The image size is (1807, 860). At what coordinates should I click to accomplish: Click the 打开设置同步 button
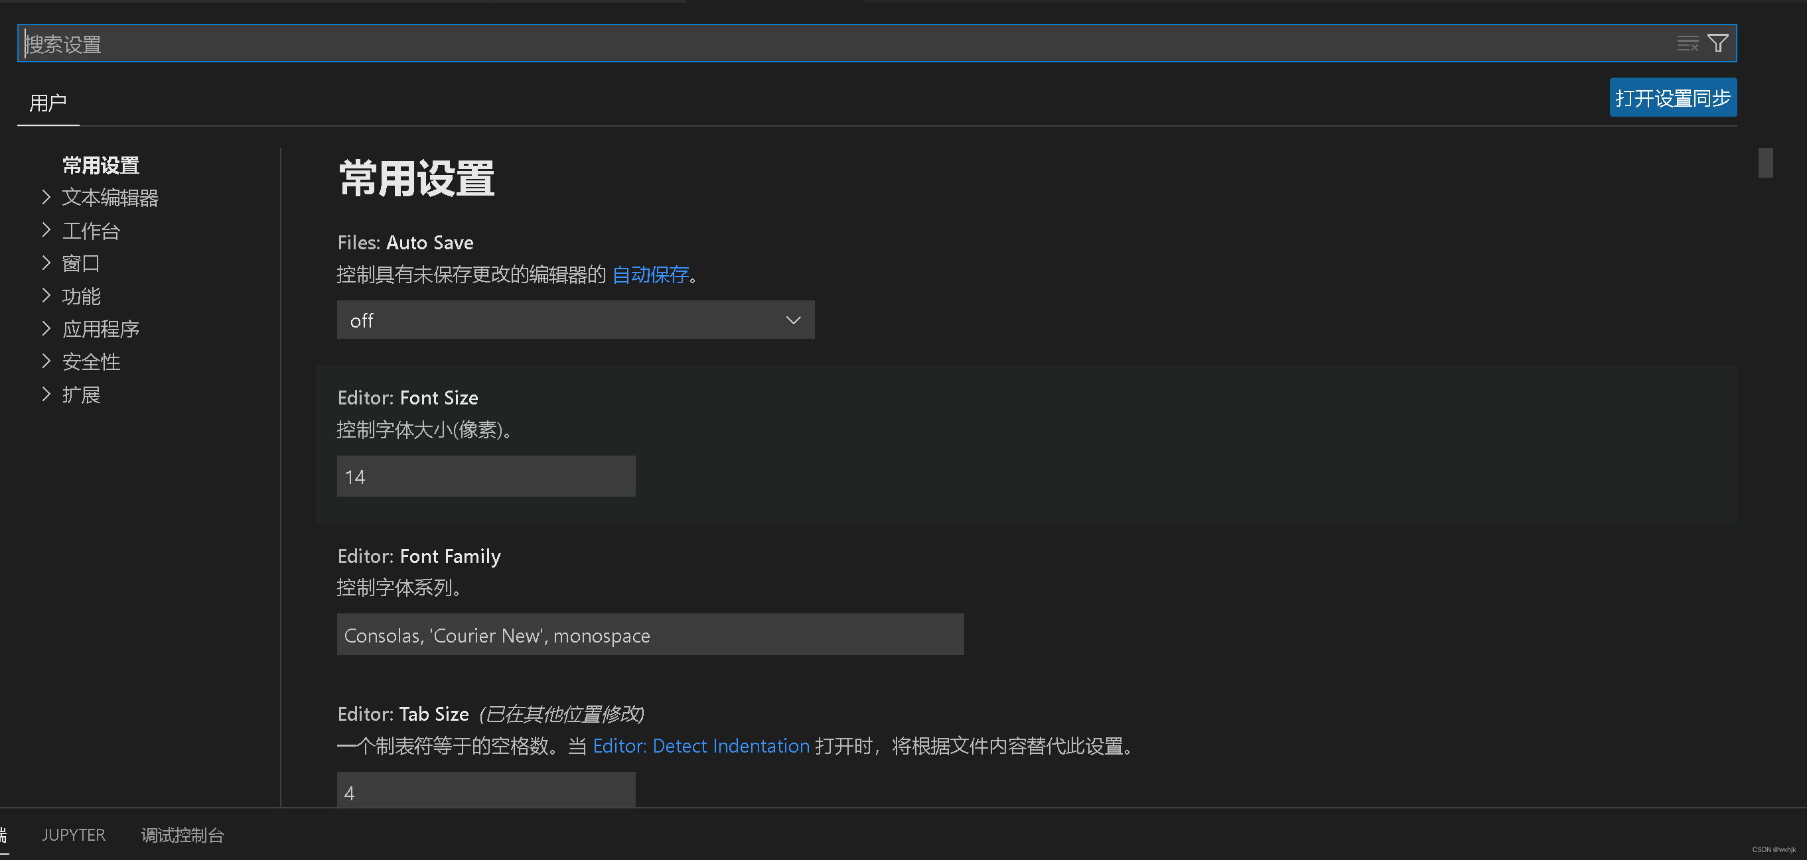click(1672, 98)
